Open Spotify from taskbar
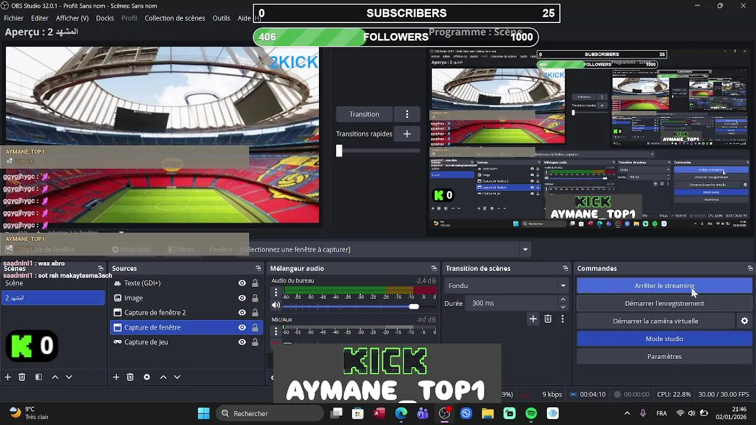 tap(531, 413)
